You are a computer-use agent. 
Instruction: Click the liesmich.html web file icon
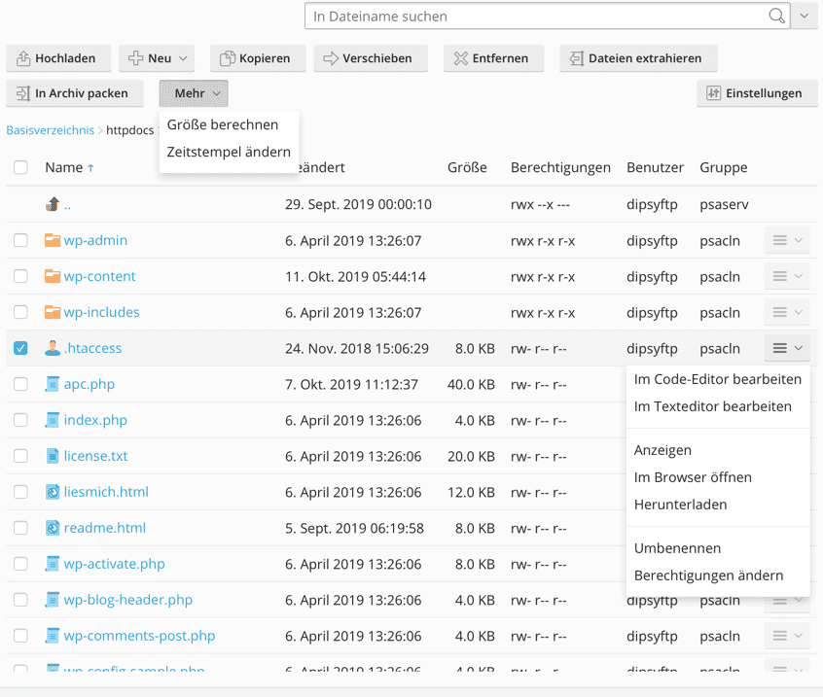tap(53, 492)
